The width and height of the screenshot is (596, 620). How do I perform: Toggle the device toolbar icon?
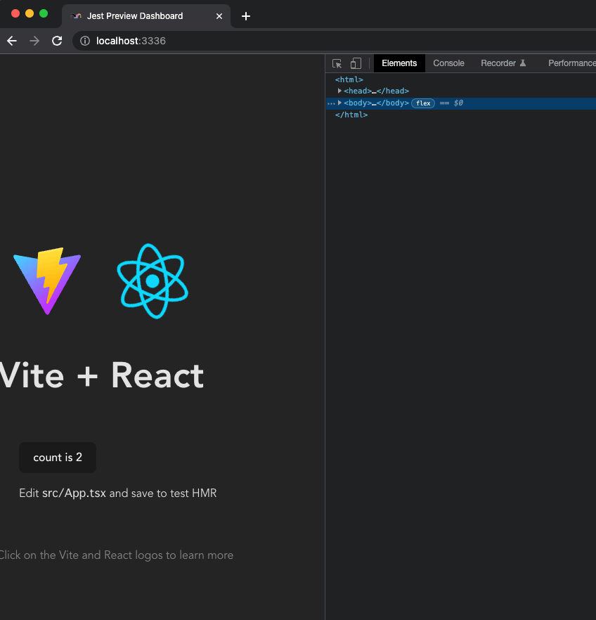(x=356, y=63)
